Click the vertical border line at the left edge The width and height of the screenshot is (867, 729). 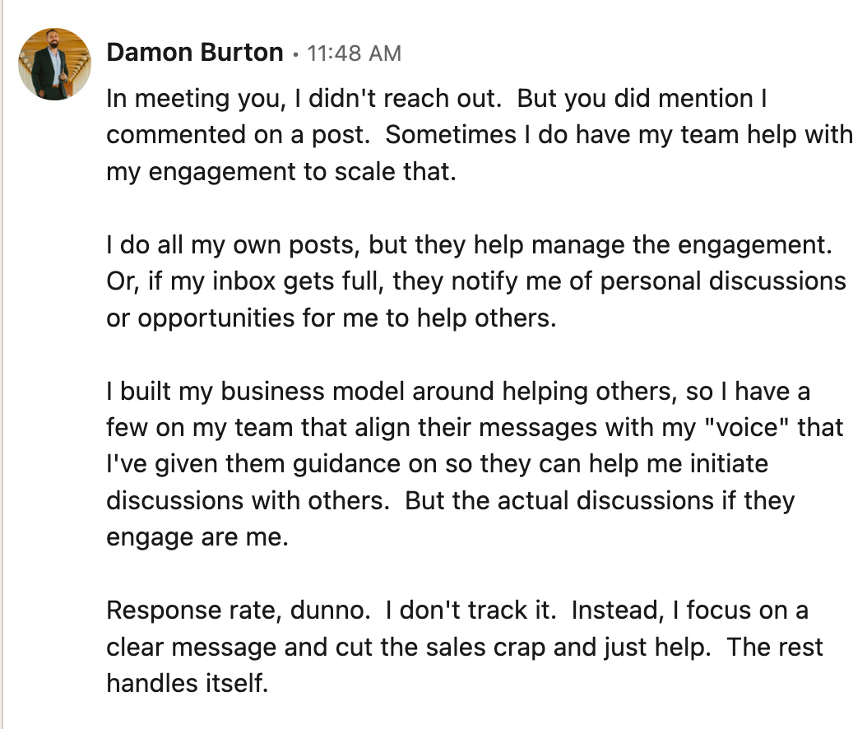[2, 364]
